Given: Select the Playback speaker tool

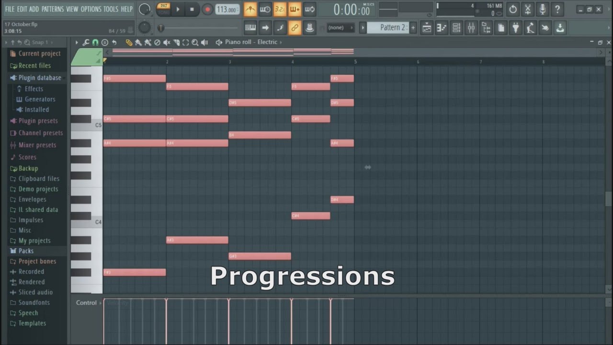Looking at the screenshot, I should coord(204,42).
